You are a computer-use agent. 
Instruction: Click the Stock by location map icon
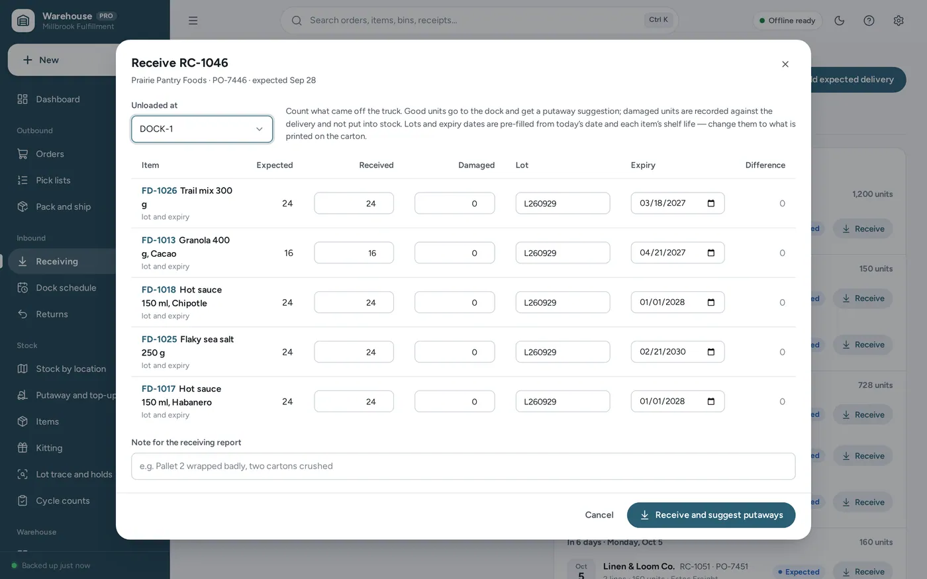23,369
